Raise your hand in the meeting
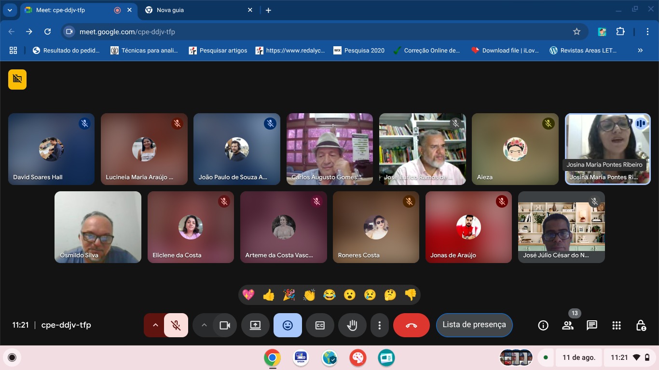The height and width of the screenshot is (370, 659). tap(352, 325)
